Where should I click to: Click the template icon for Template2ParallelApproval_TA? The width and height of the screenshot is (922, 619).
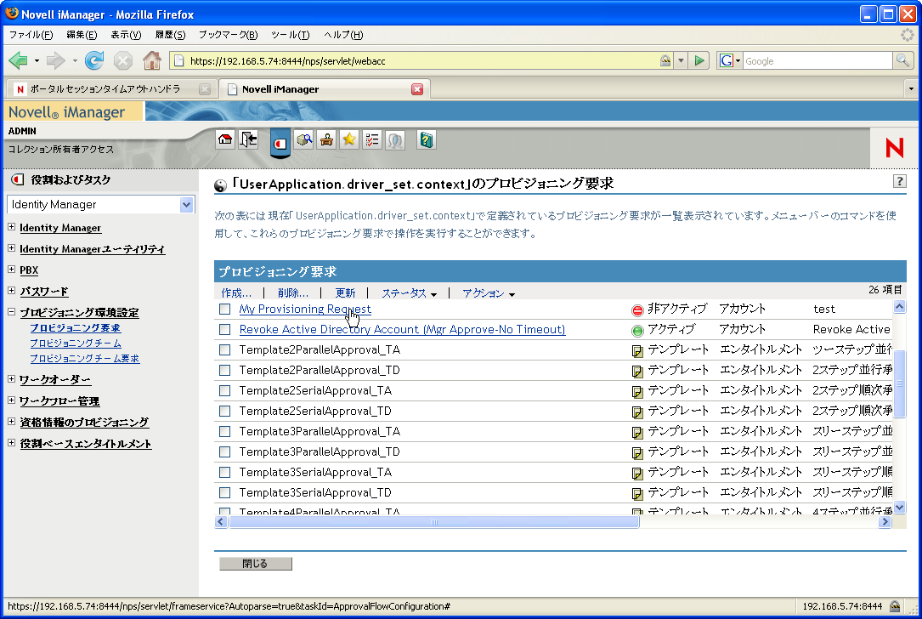636,351
